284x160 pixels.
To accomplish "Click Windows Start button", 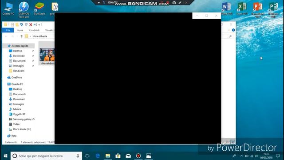I will 5,156.
